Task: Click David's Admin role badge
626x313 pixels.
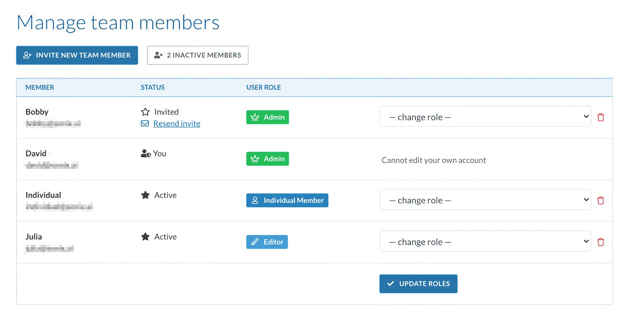Action: tap(267, 159)
